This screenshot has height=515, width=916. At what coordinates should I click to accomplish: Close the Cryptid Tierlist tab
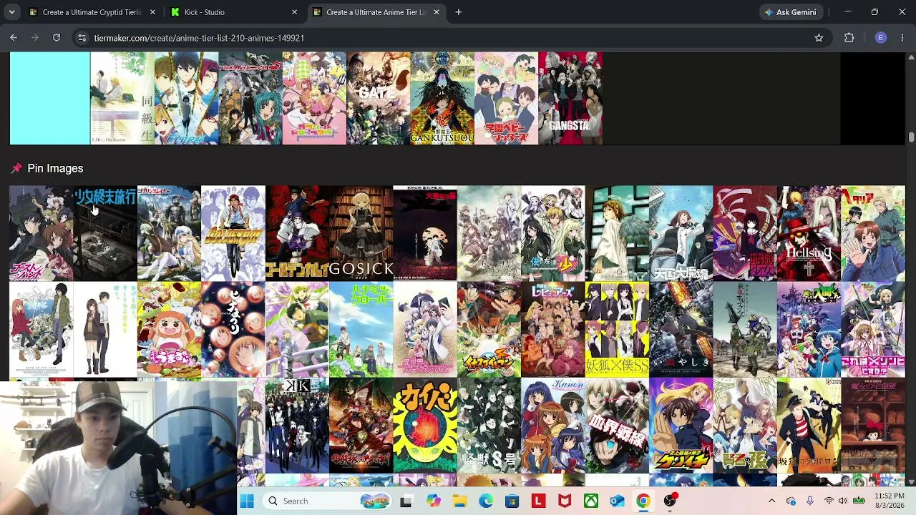[x=152, y=12]
